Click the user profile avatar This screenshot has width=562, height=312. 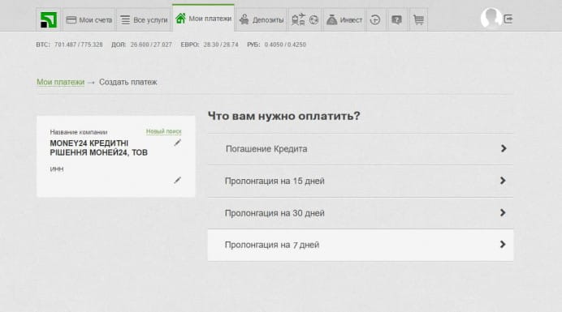point(491,18)
